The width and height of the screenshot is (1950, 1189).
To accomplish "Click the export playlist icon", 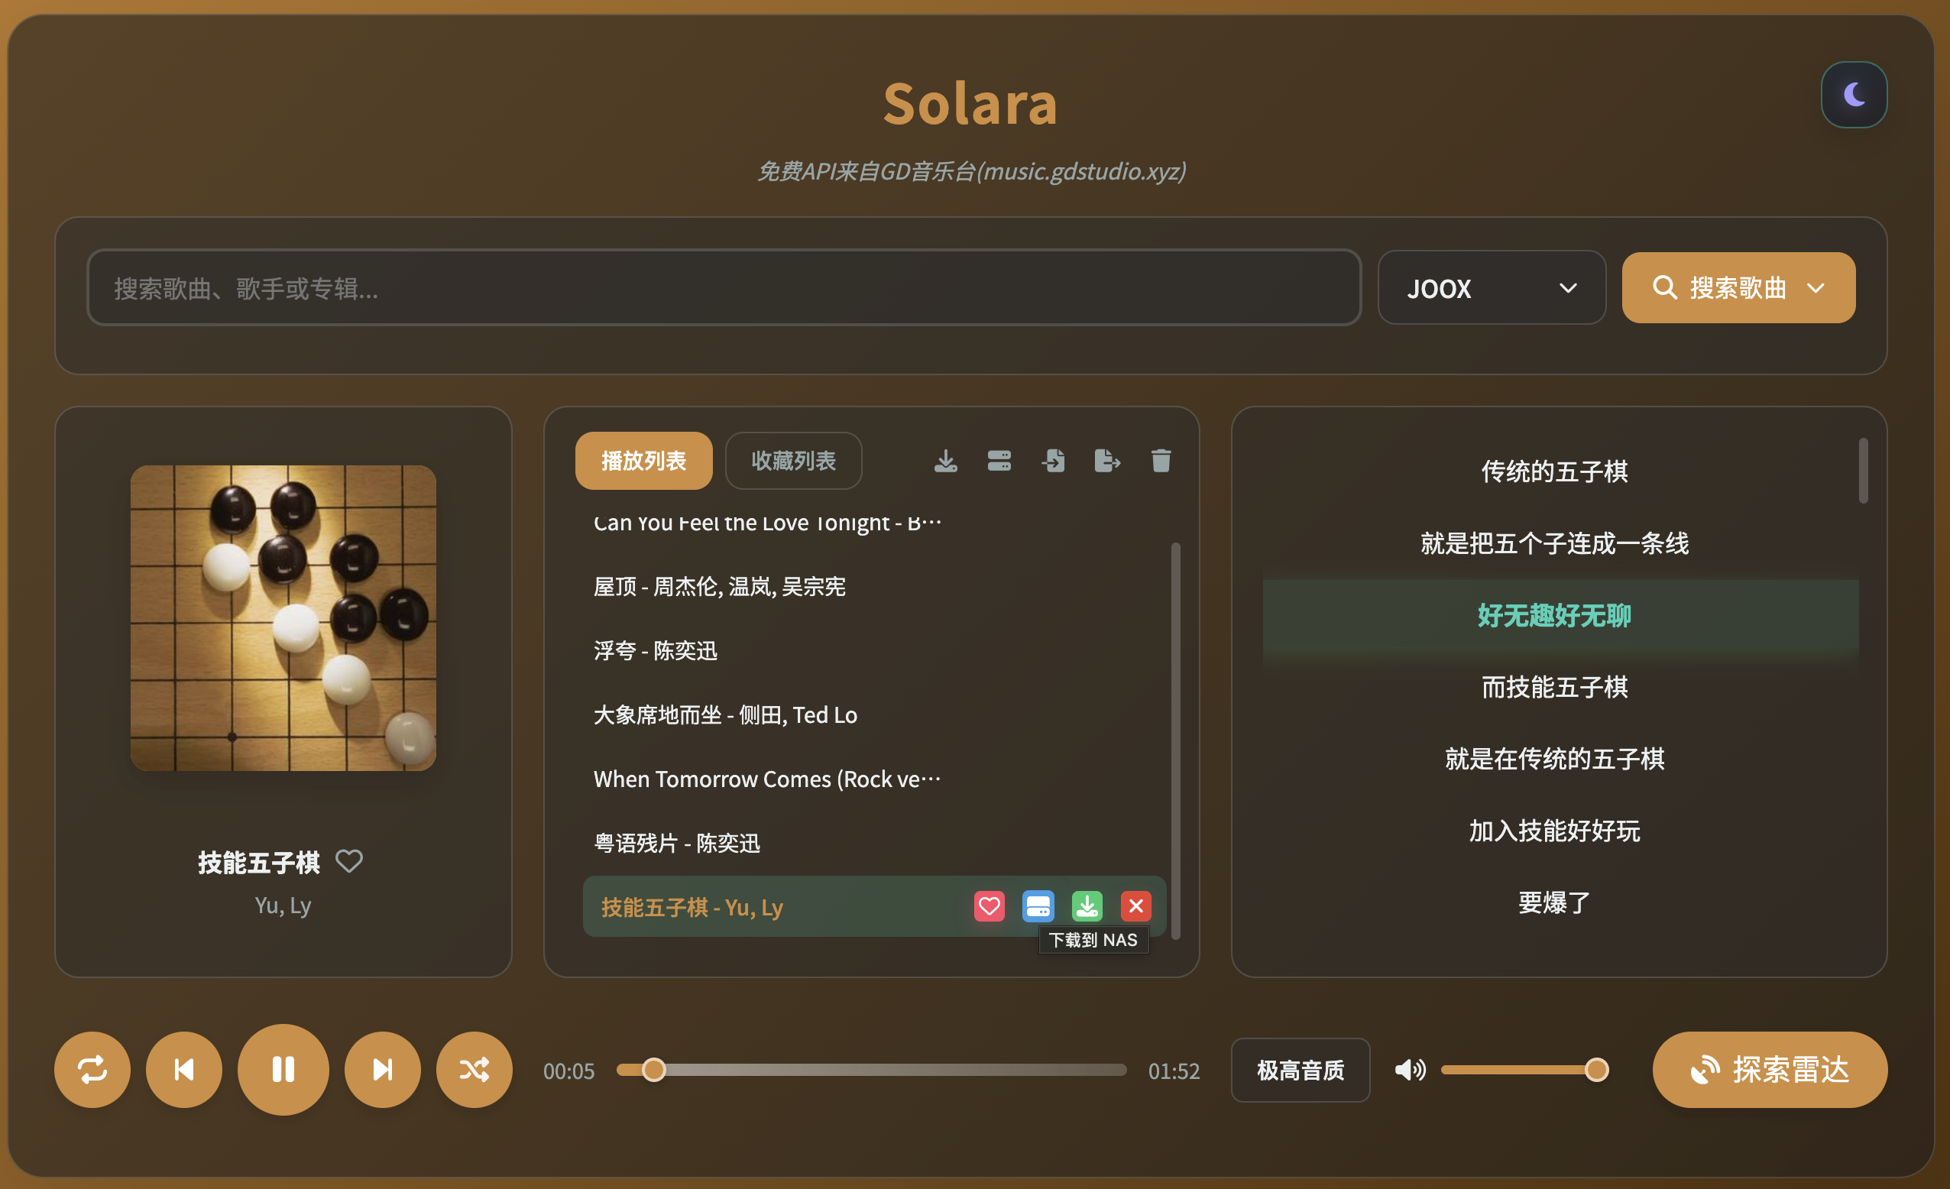I will (x=1106, y=461).
